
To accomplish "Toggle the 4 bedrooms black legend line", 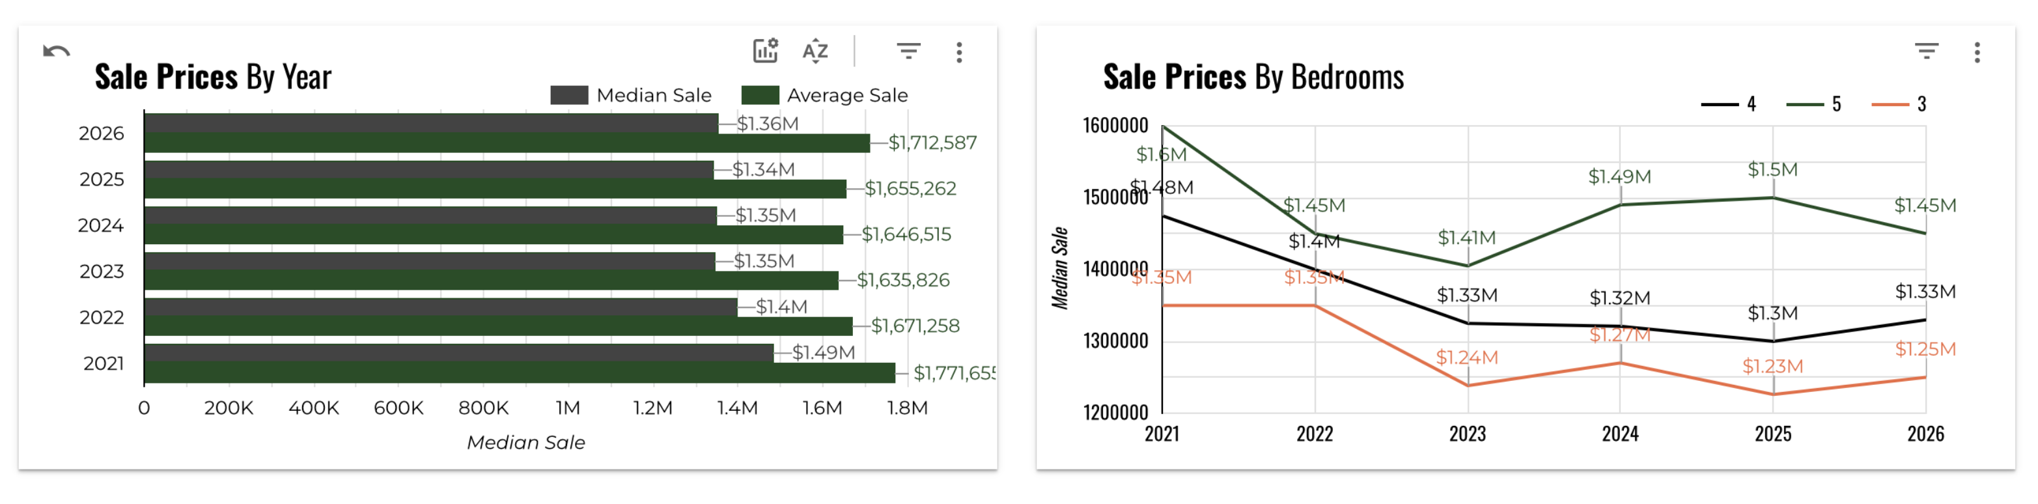I will (1719, 104).
